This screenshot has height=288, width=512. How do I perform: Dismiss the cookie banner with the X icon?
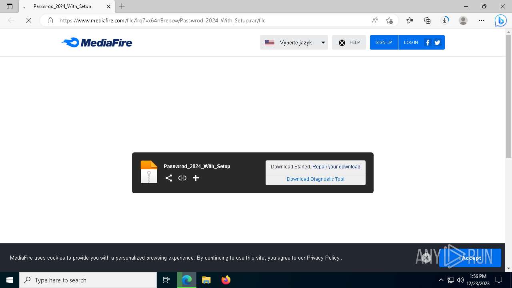426,258
